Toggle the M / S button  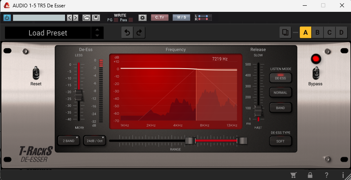click(181, 18)
